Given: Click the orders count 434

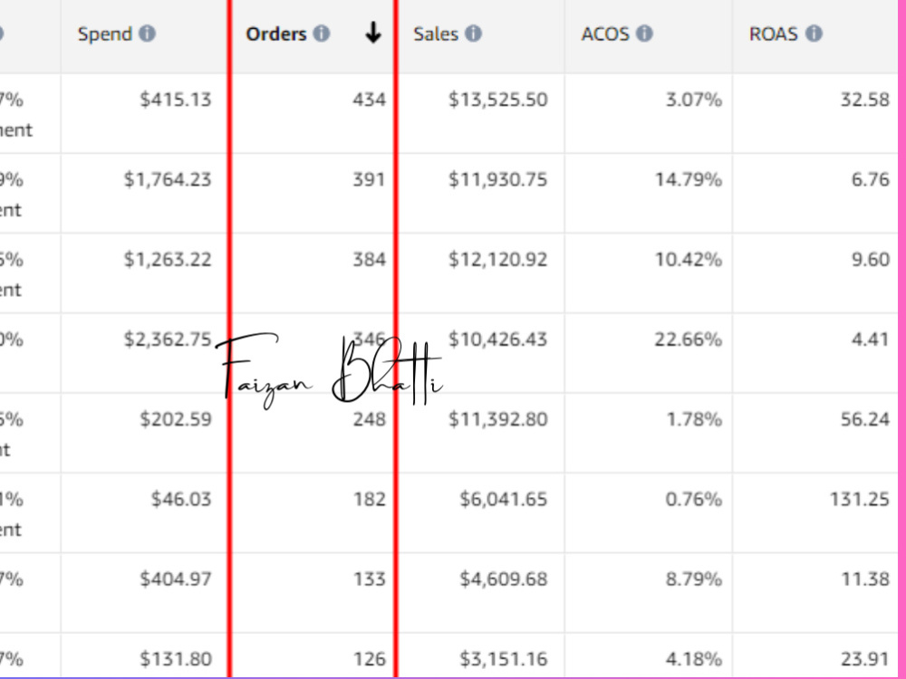Looking at the screenshot, I should (x=370, y=100).
